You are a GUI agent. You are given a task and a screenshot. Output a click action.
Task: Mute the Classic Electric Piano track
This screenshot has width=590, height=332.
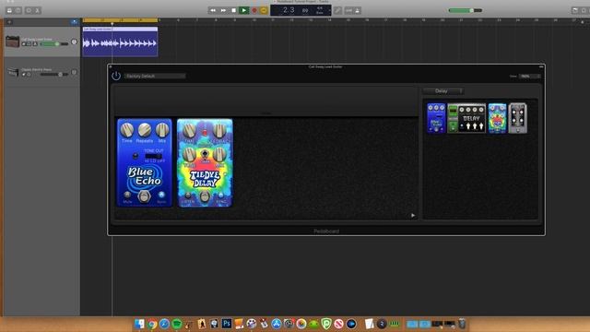(x=24, y=75)
